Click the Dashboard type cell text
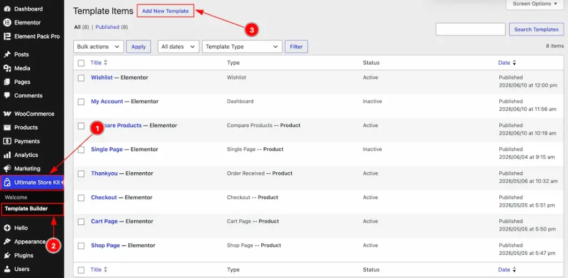 tap(240, 101)
